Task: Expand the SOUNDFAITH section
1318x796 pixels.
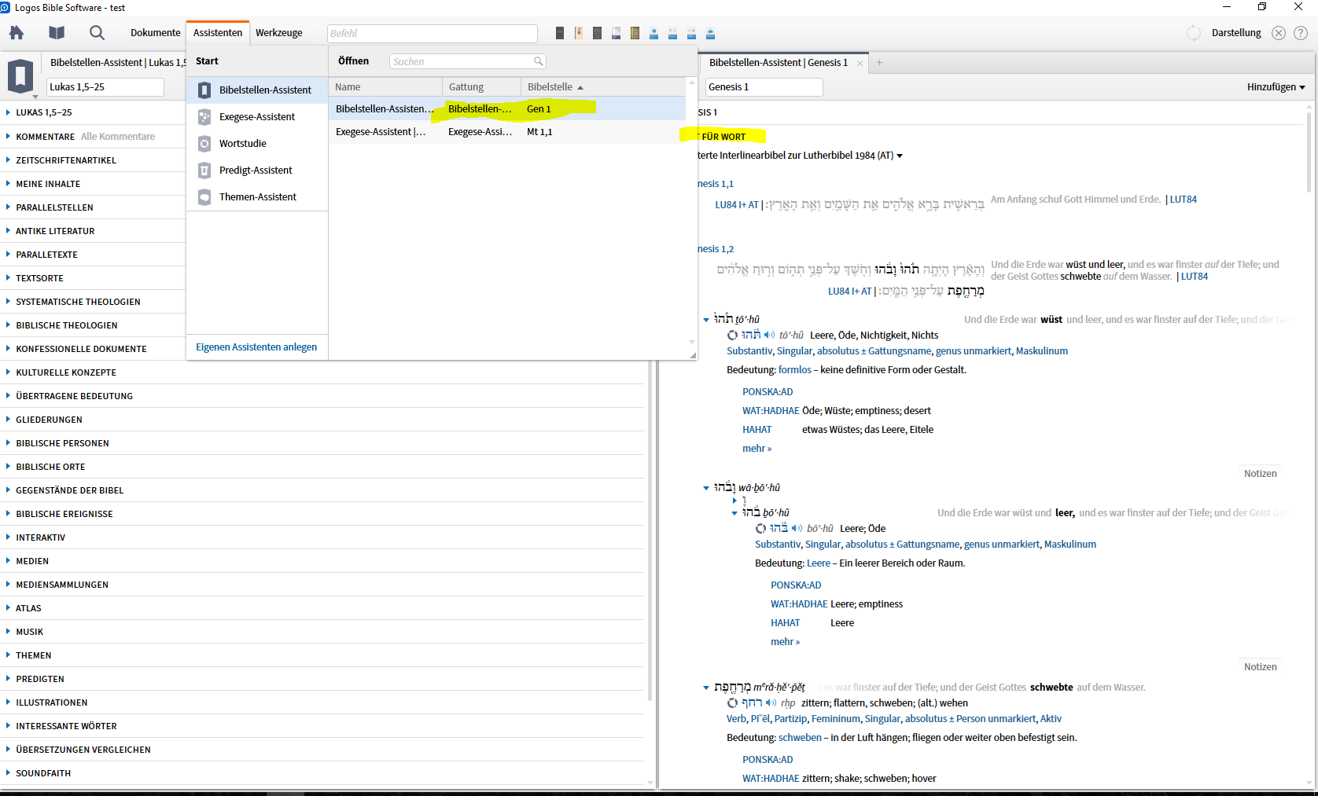Action: pos(8,772)
